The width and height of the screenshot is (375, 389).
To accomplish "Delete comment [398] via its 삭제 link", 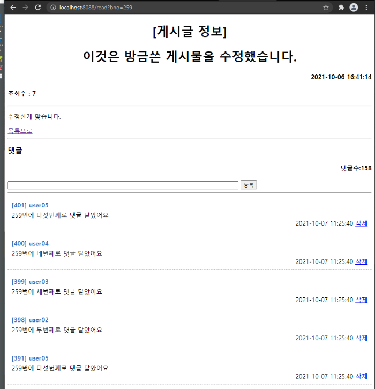I will pyautogui.click(x=362, y=338).
